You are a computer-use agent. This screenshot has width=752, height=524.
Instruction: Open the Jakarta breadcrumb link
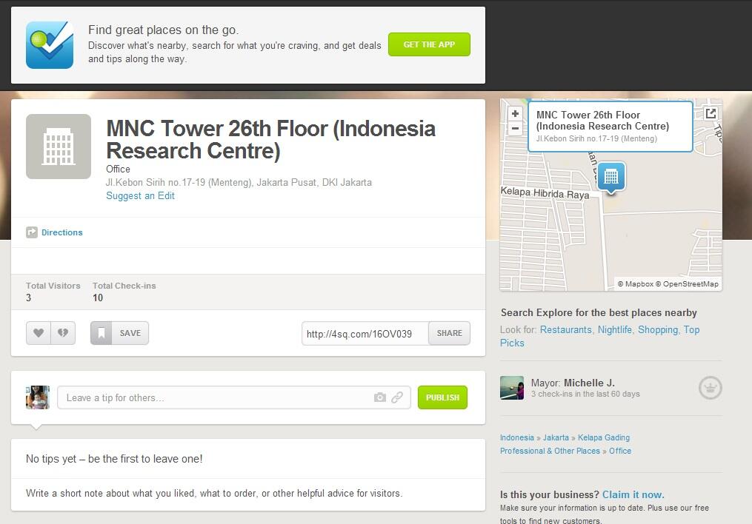pos(556,437)
